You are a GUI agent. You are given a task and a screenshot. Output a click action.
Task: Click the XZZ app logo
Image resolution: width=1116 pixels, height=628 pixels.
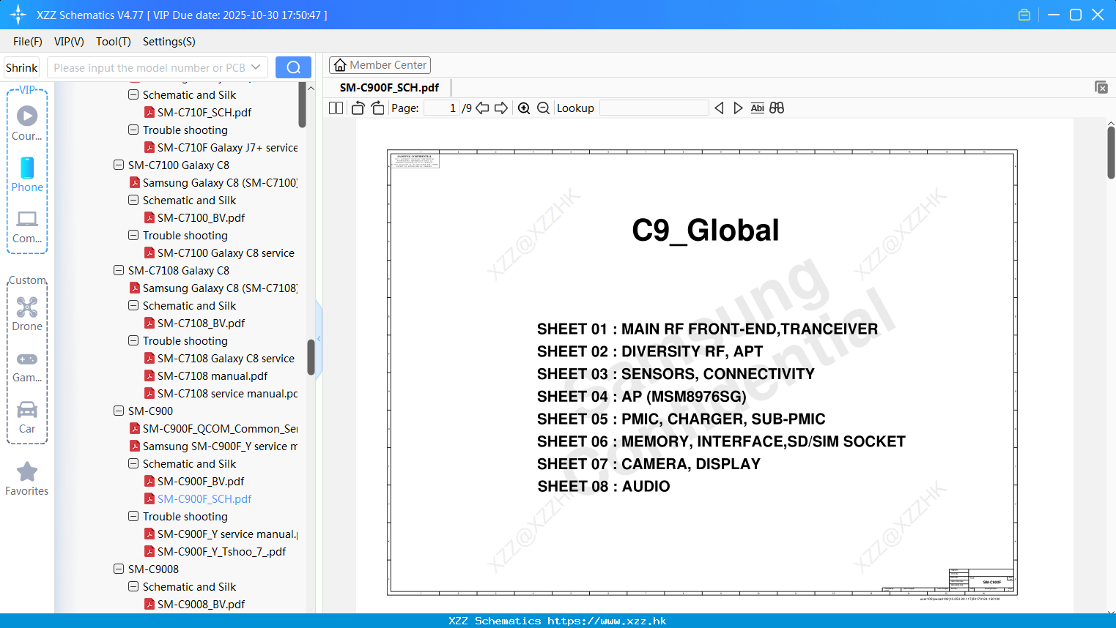18,15
